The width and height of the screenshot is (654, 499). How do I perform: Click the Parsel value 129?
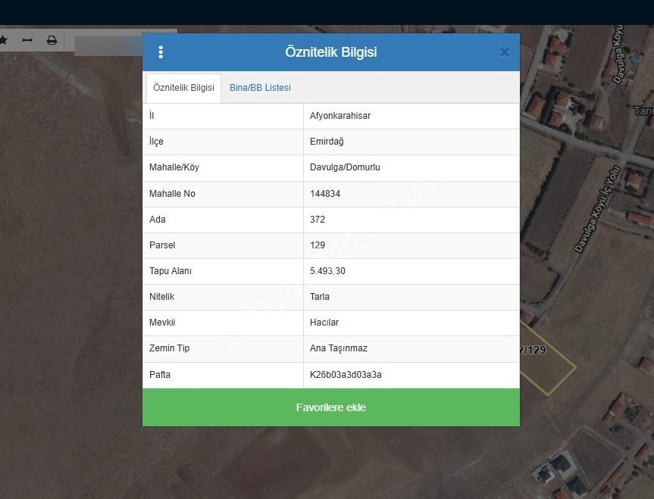point(318,245)
